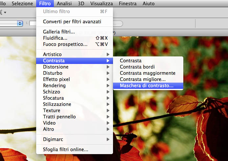Expand the Digimarc submenu
The image size is (228, 161).
coord(75,139)
